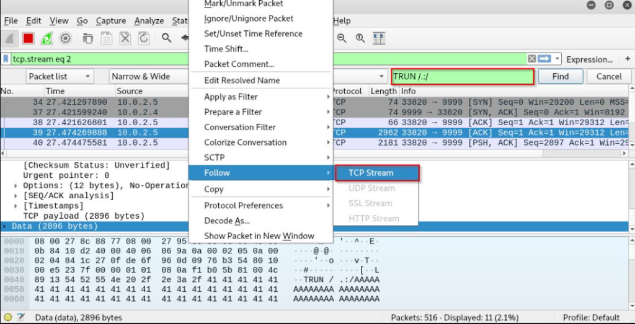
Task: Click the display filter bookmark icon
Action: 6,59
